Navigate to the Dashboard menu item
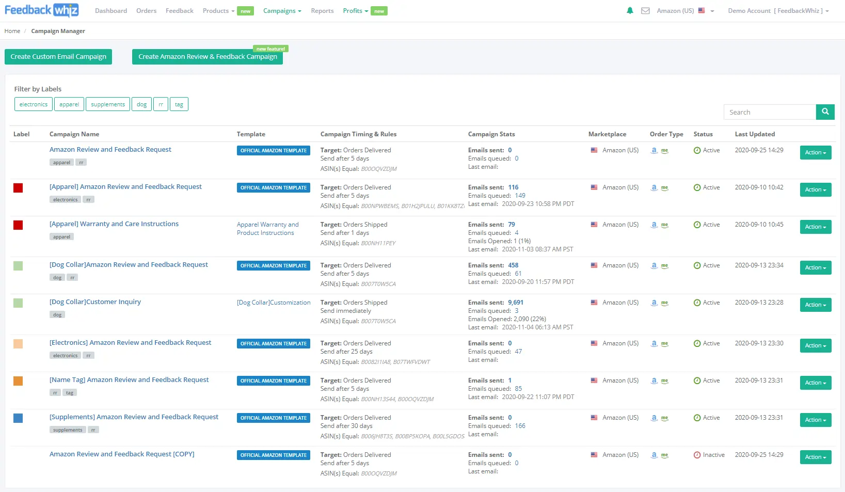Image resolution: width=845 pixels, height=492 pixels. [x=110, y=10]
